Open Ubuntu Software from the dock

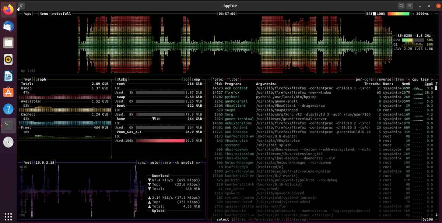click(x=8, y=92)
